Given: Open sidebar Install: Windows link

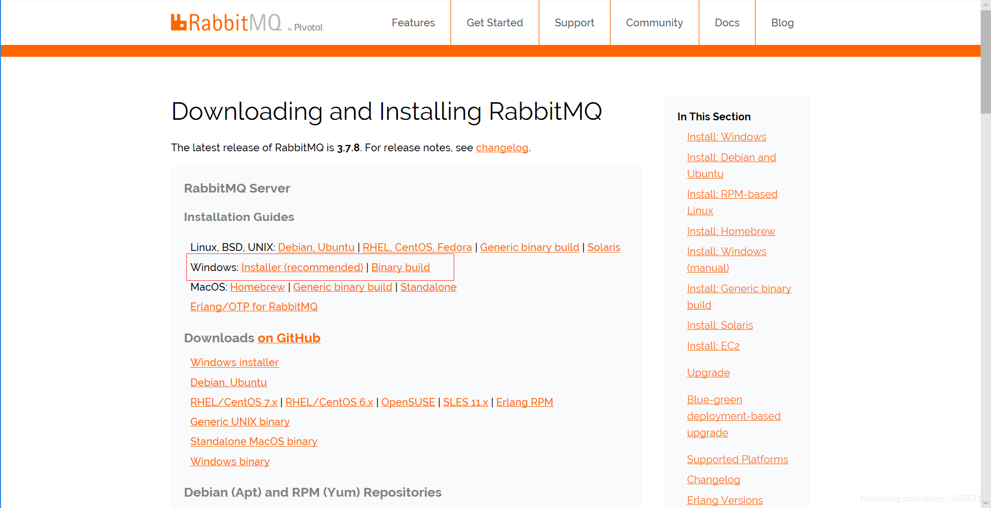Looking at the screenshot, I should [726, 137].
